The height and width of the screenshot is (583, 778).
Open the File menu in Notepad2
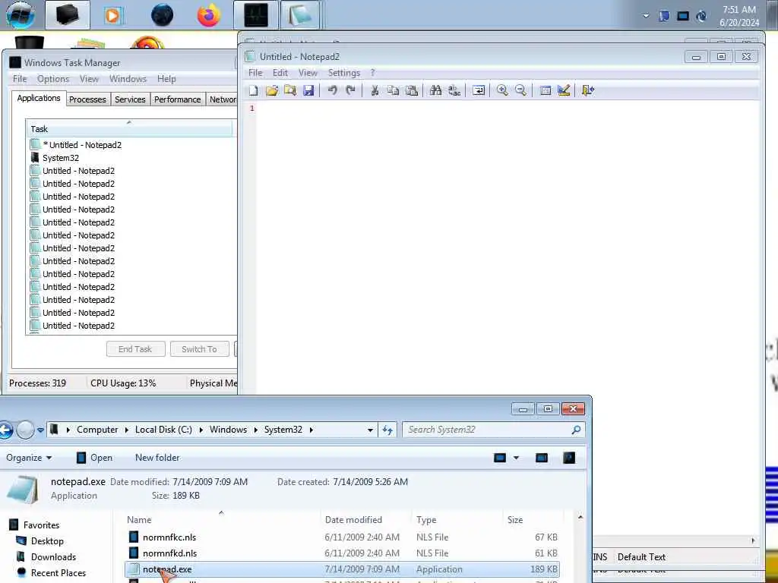point(255,73)
